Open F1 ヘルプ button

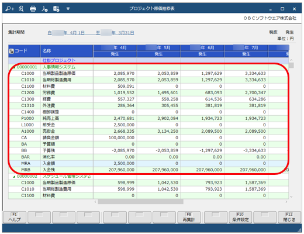coord(15,217)
